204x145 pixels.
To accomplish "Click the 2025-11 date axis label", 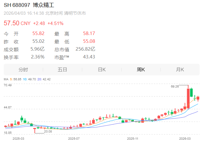I will click(x=133, y=139).
